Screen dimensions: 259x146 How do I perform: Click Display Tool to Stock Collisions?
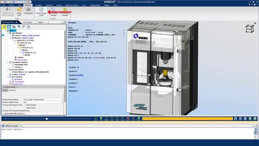coord(8,12)
